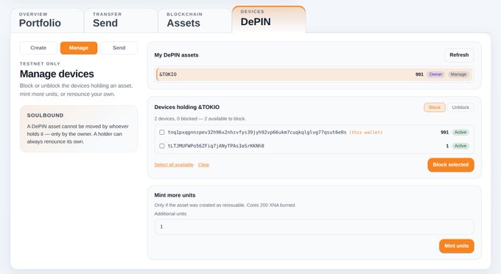Click the Manage badge on &TOKIO
This screenshot has width=501, height=274.
(458, 74)
